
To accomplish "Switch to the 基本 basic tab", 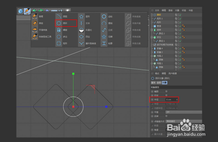I will [x=153, y=83].
